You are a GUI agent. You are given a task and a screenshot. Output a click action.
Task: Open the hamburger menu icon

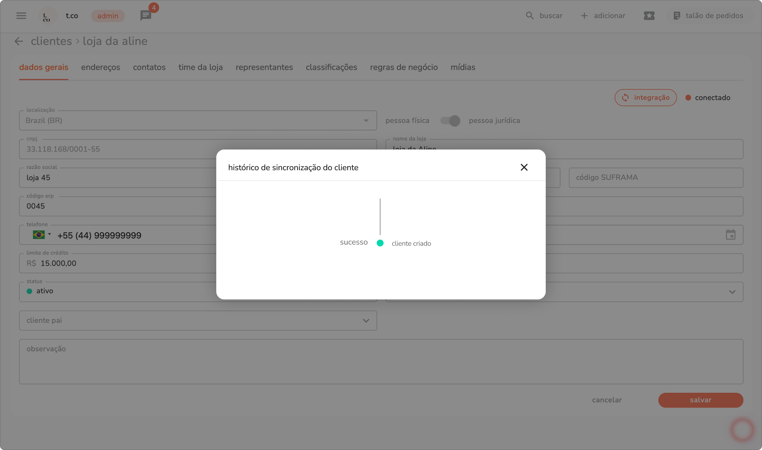pyautogui.click(x=21, y=16)
